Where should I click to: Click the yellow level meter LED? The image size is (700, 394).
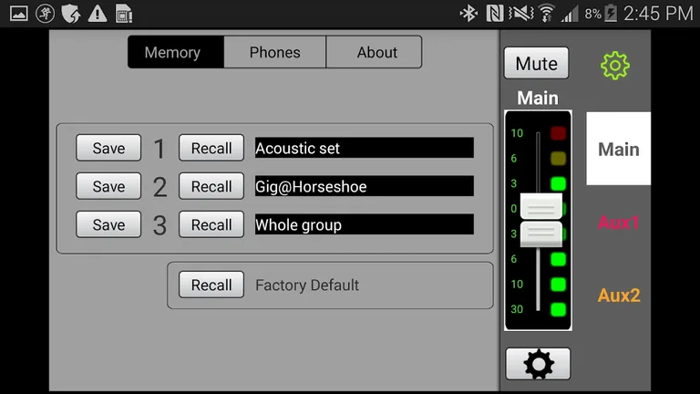tap(558, 158)
